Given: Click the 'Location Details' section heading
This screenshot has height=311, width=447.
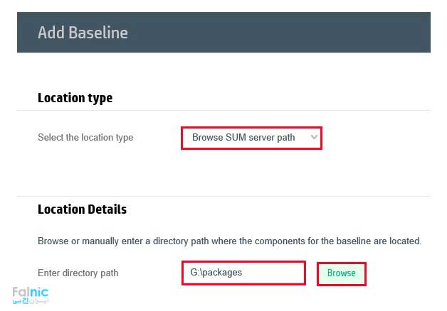Looking at the screenshot, I should pyautogui.click(x=82, y=209).
